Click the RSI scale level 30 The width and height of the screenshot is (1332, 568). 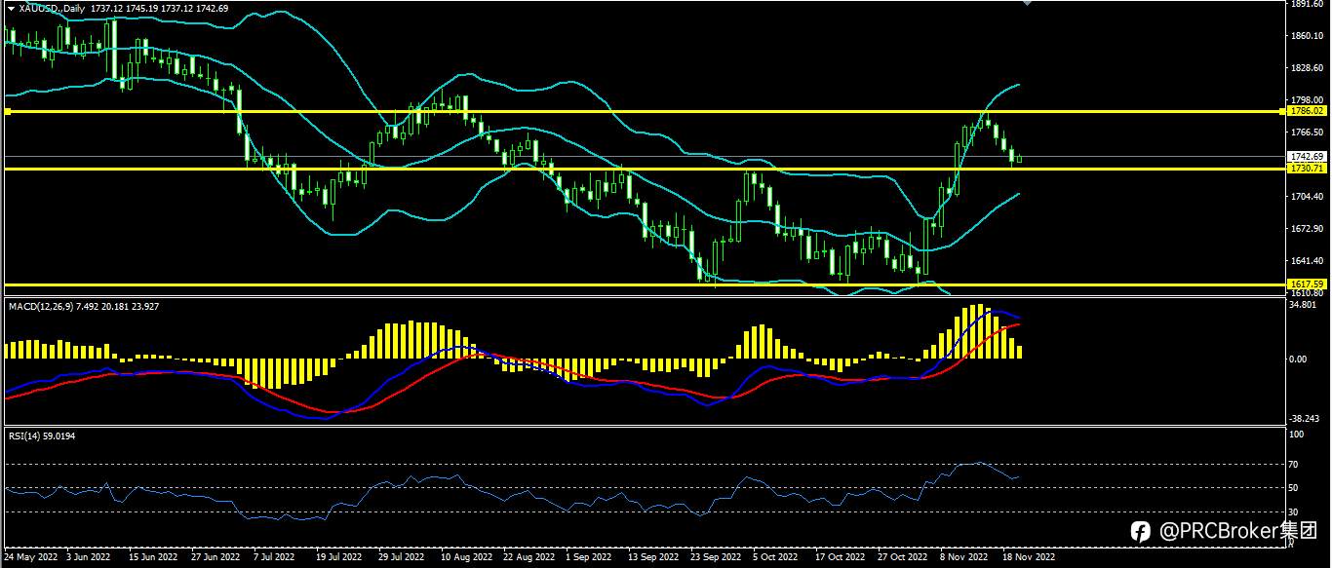[1295, 511]
